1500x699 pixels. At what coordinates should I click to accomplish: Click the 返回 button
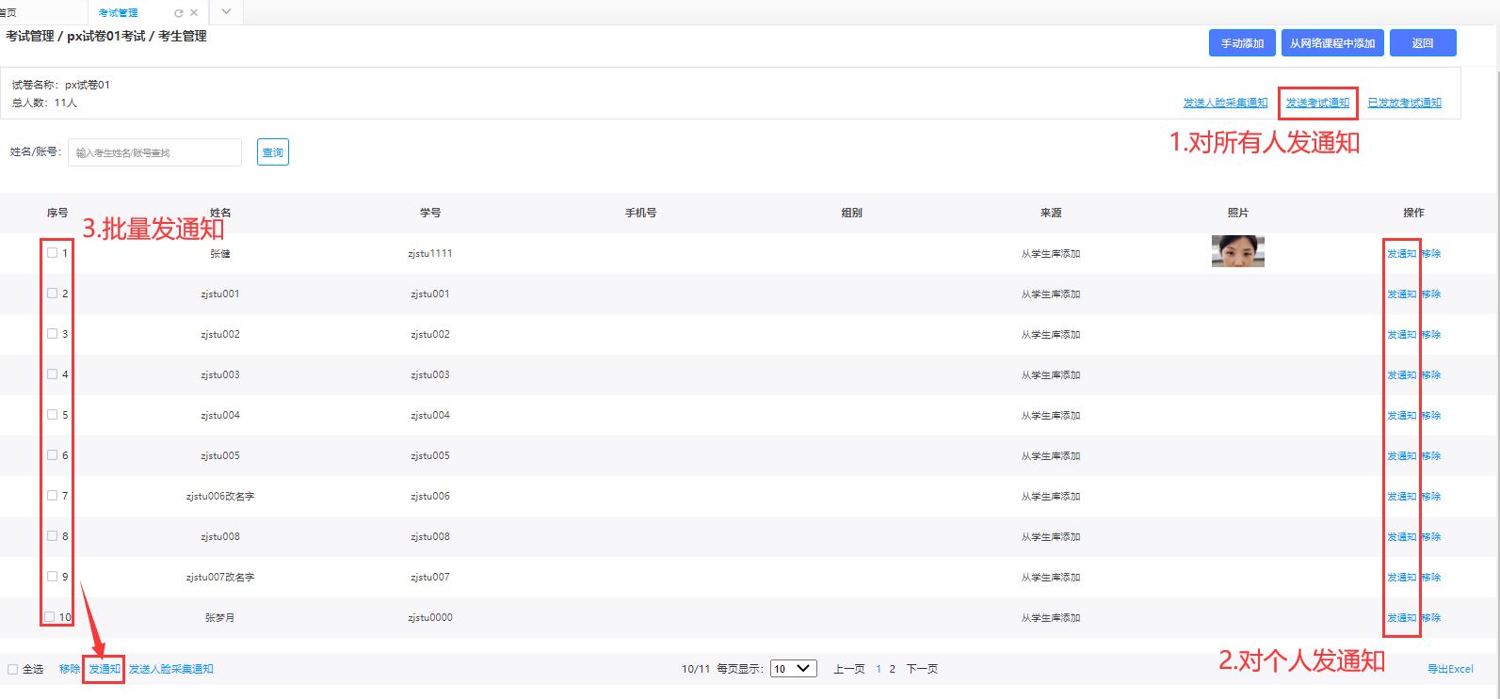1423,43
